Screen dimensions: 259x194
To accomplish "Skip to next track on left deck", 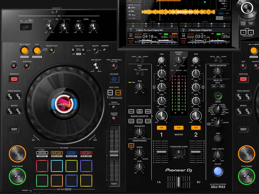I will pos(18,96).
